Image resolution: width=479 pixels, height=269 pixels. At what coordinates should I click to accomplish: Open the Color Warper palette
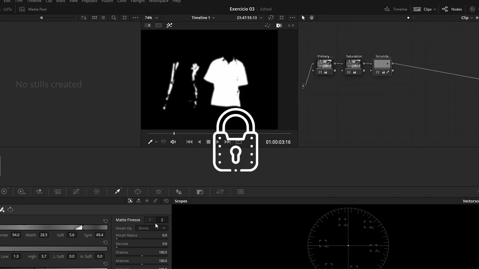click(x=97, y=192)
